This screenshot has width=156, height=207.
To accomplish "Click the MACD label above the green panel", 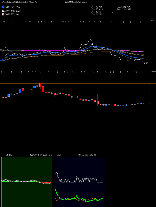I will [x=9, y=155].
